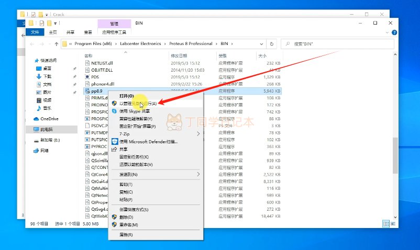Select the phonon4.dll file icon
Screen dimensions: 420x250
coord(87,84)
